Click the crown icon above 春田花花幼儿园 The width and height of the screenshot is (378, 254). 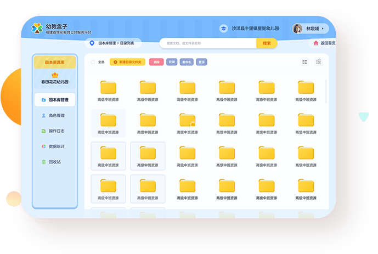click(x=55, y=75)
